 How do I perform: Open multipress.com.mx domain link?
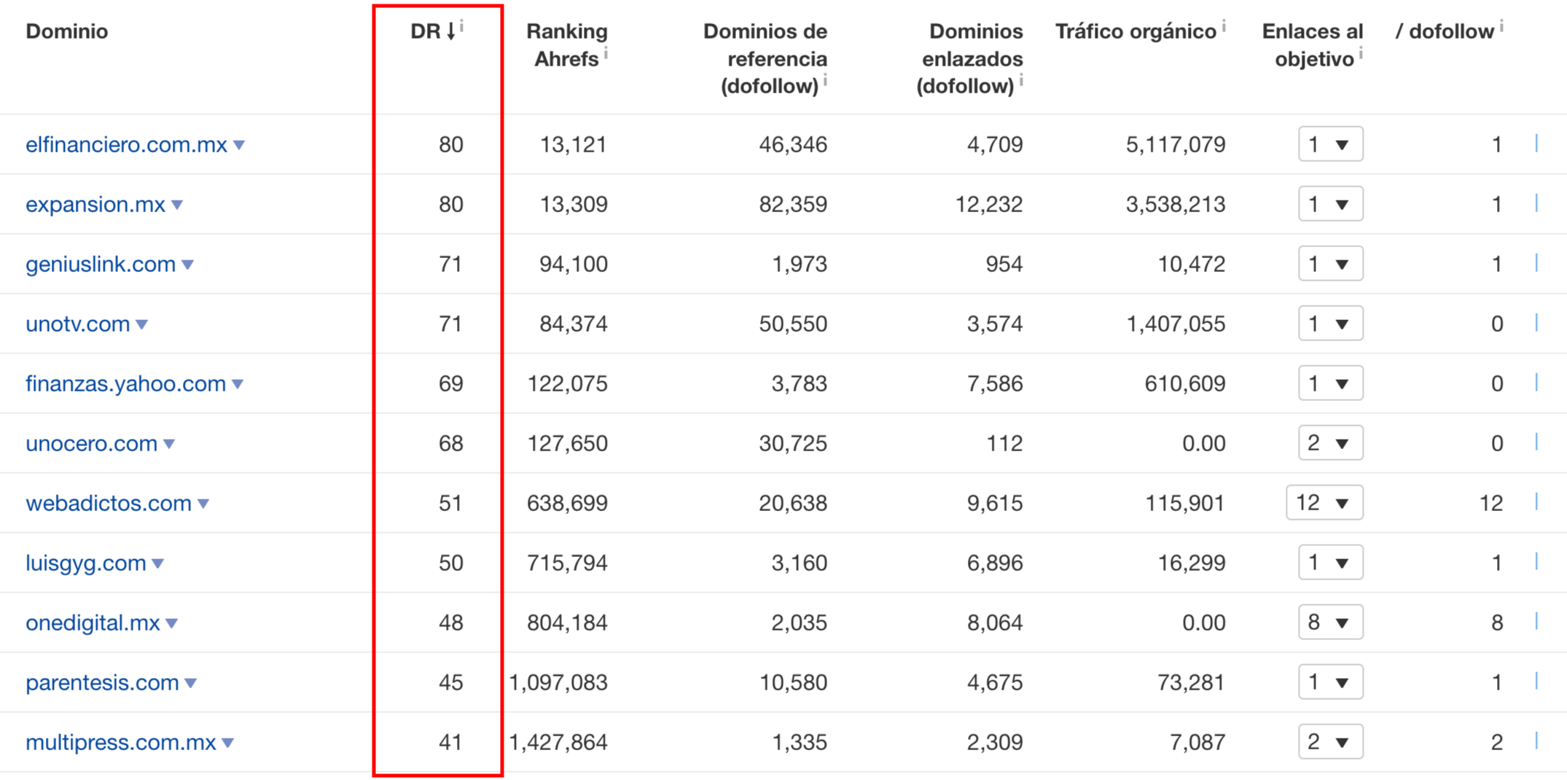121,742
